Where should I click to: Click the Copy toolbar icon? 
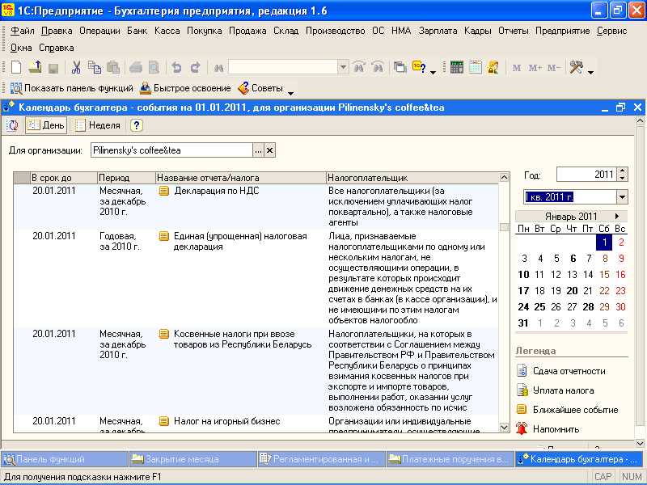(x=95, y=67)
